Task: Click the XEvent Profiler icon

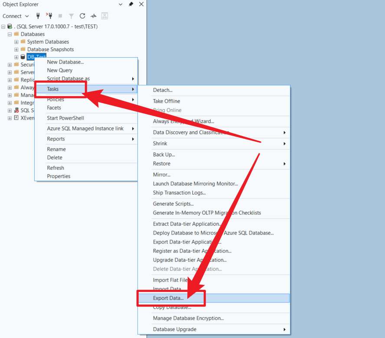Action: (x=16, y=118)
